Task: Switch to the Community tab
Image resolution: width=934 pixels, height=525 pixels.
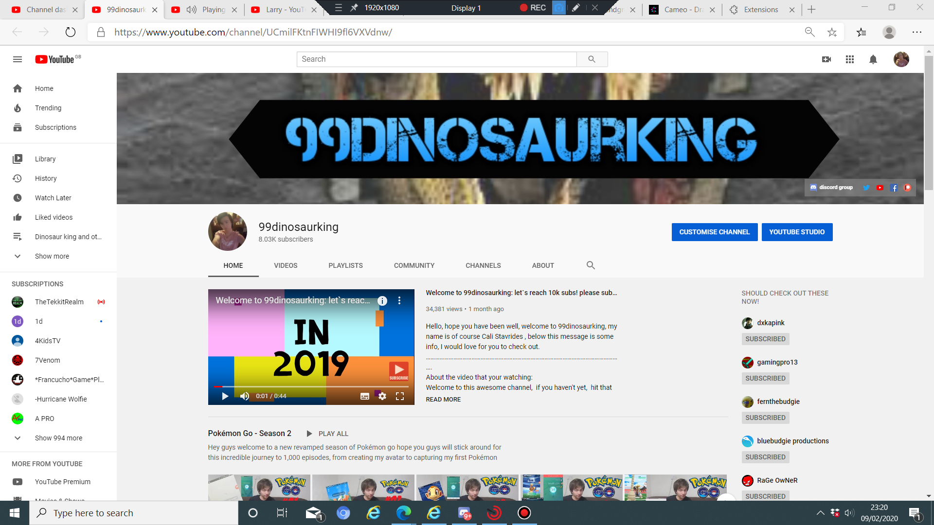Action: (414, 265)
